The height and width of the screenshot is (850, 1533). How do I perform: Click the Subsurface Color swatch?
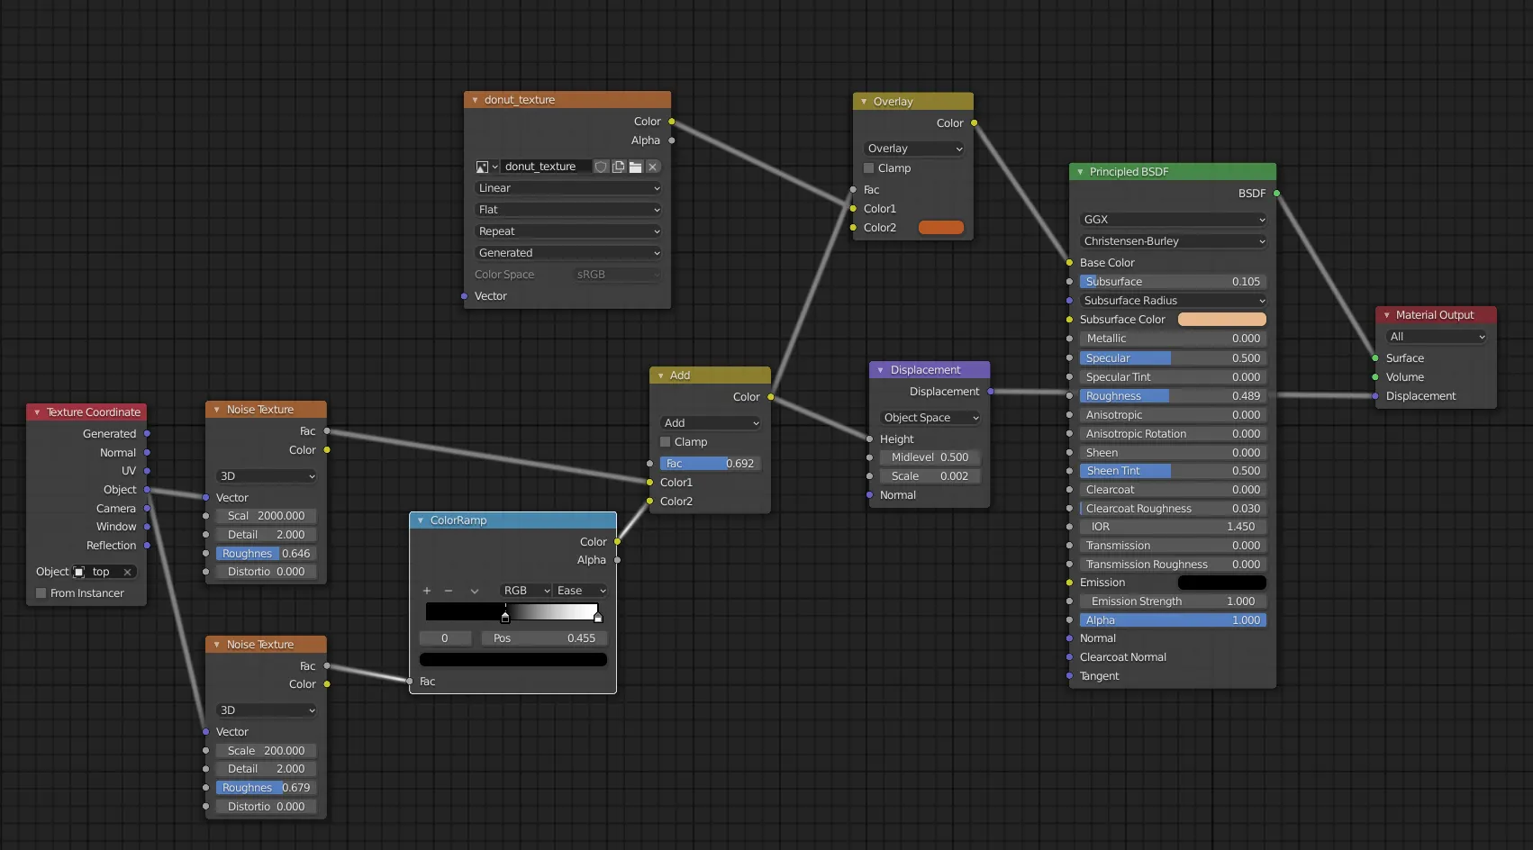[x=1221, y=320]
